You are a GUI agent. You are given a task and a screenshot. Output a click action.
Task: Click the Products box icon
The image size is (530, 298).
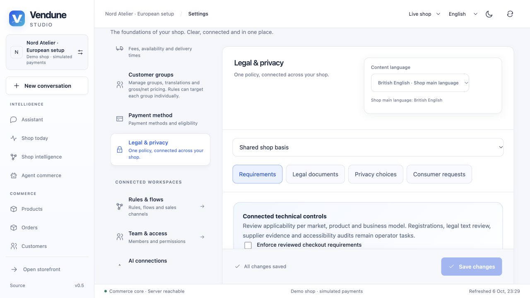14,209
